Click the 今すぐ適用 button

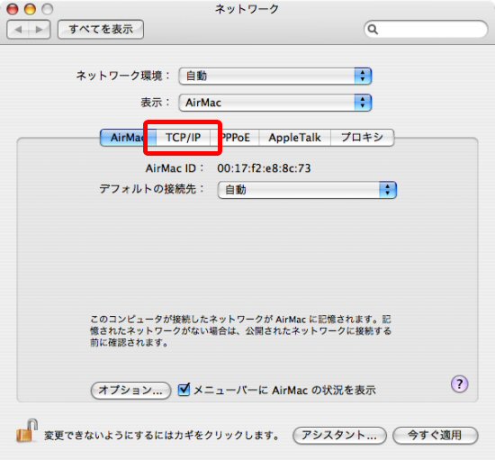(x=436, y=436)
